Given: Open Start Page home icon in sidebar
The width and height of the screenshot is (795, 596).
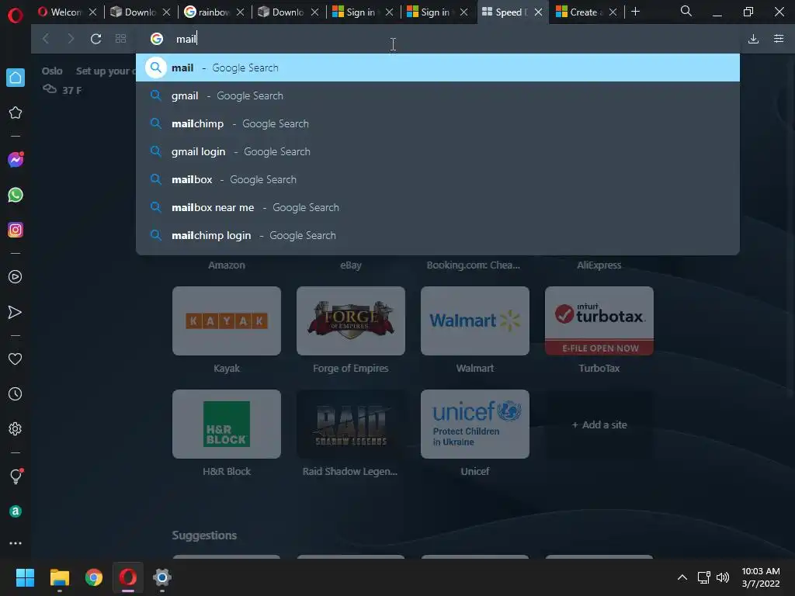Looking at the screenshot, I should click(16, 78).
